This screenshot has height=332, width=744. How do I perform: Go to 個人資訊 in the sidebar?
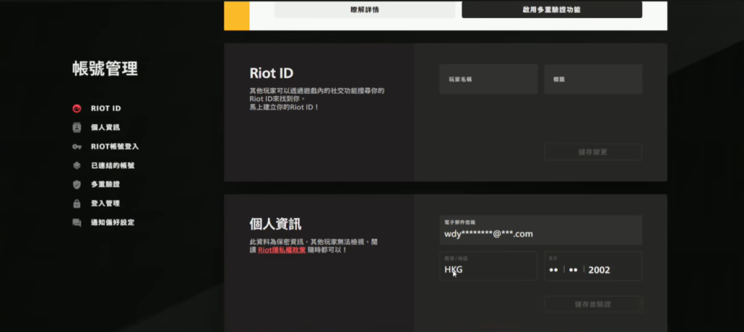105,128
